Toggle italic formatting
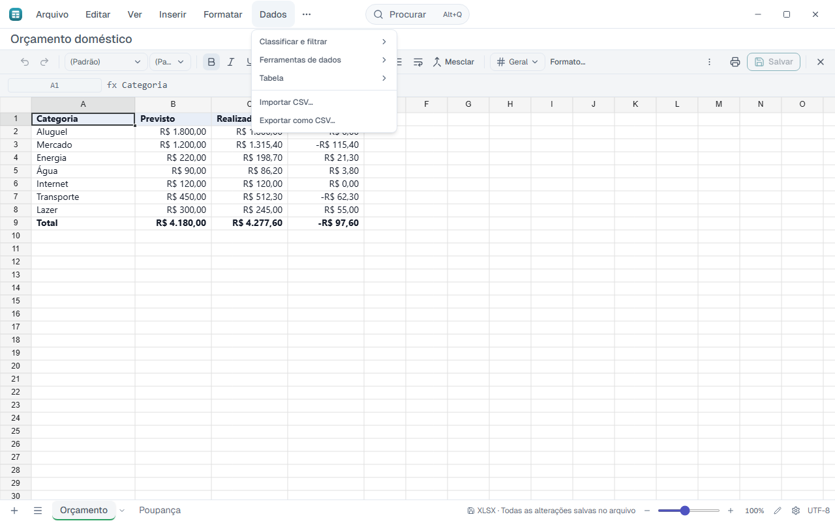The image size is (835, 521). click(230, 62)
